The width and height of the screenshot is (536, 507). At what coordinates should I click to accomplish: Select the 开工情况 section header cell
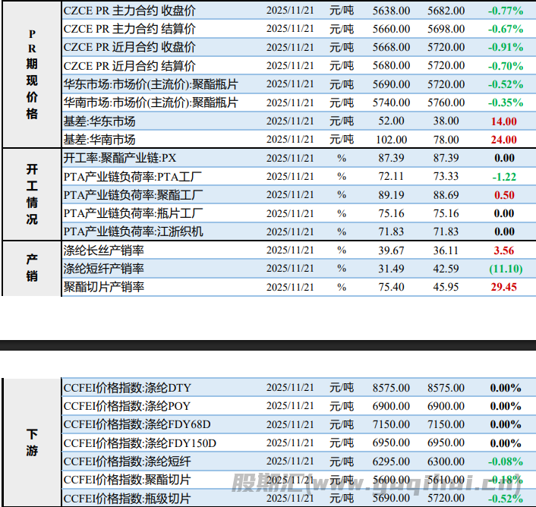pos(32,194)
